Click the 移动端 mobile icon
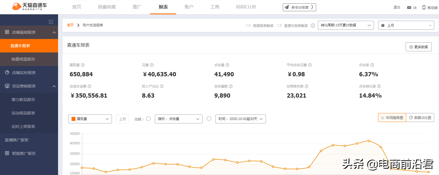This screenshot has width=439, height=175. (424, 8)
